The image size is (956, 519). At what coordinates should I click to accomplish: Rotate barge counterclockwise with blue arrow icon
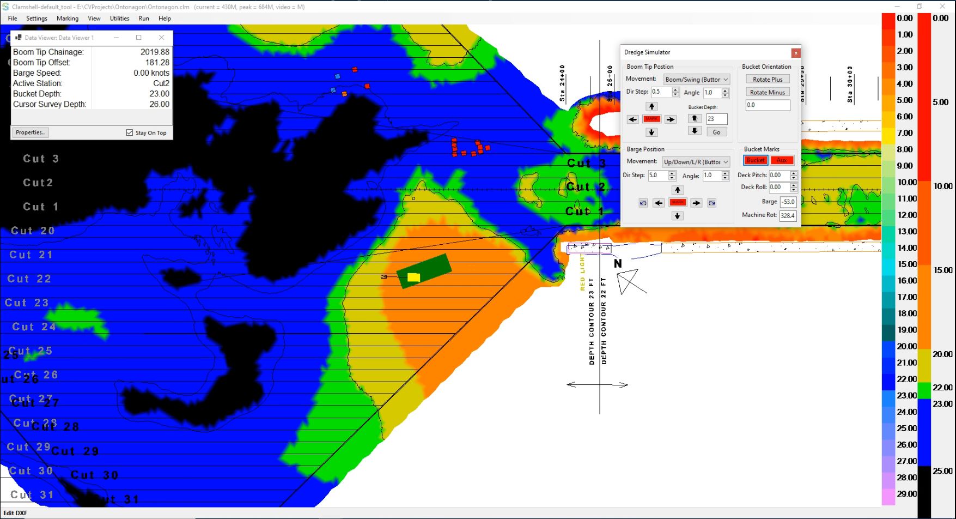(643, 203)
